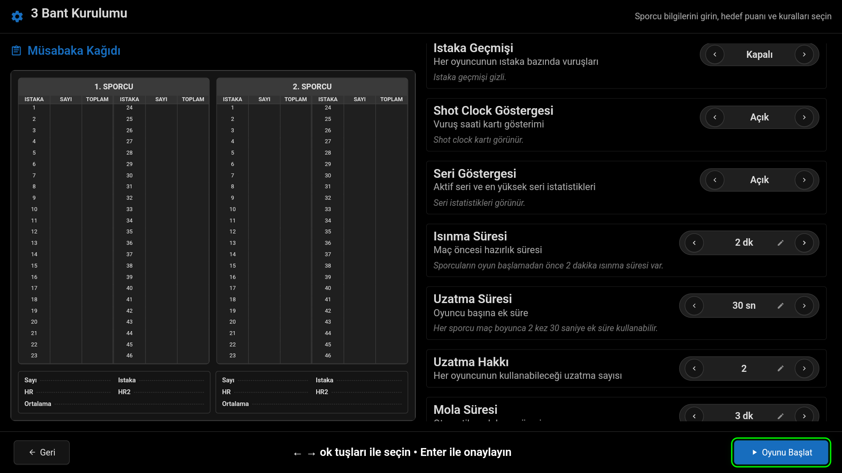Image resolution: width=842 pixels, height=473 pixels.
Task: Toggle Shot Clock Göstergesi with right arrow
Action: point(804,117)
